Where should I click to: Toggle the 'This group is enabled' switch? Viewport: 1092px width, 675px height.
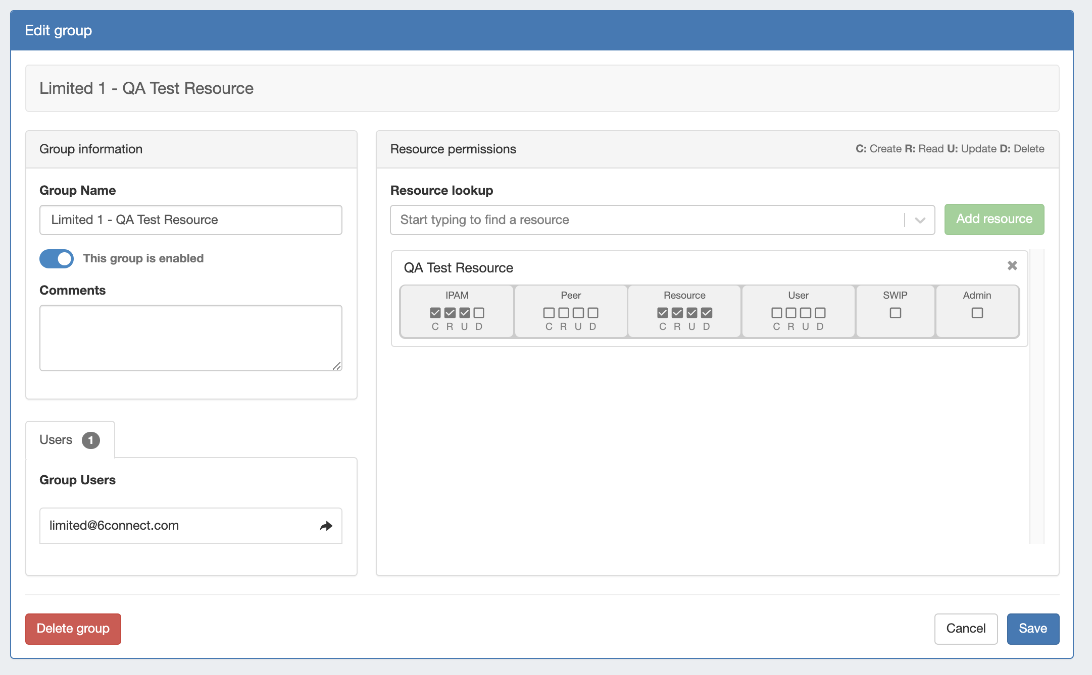coord(57,259)
